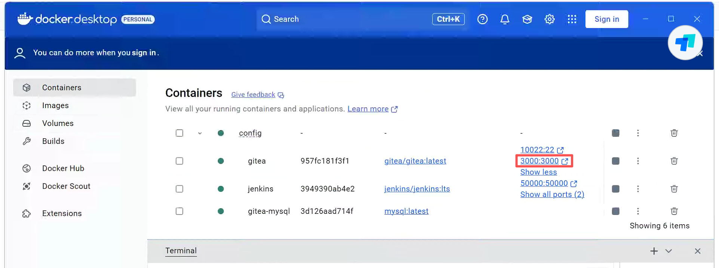The image size is (719, 268).
Task: Delete the gitea container
Action: [x=674, y=161]
